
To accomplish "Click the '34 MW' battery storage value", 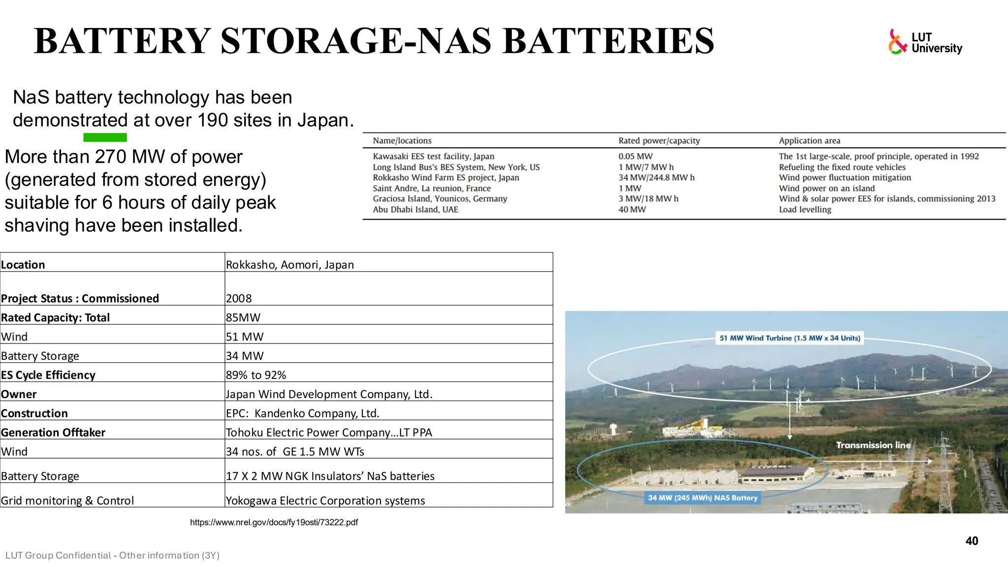I will click(x=389, y=353).
